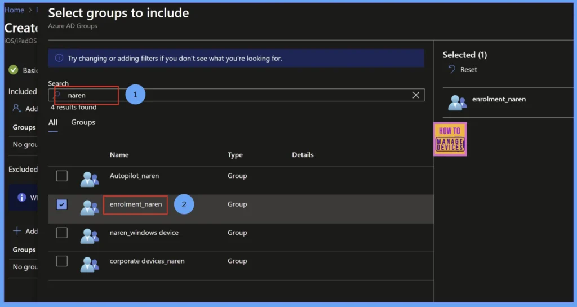The width and height of the screenshot is (577, 307).
Task: Select the corporate devices_naren name
Action: [147, 261]
